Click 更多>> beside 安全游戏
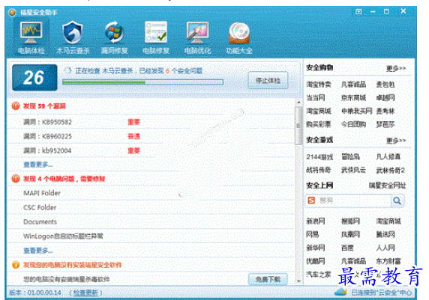The width and height of the screenshot is (429, 300). point(396,141)
